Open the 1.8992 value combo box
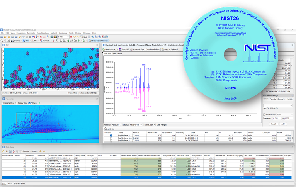The height and width of the screenshot is (187, 296). click(63, 37)
